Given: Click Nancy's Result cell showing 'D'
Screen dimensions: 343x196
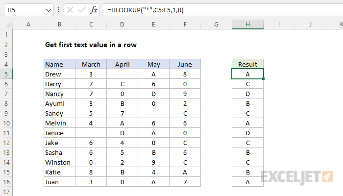Looking at the screenshot, I should tap(247, 94).
